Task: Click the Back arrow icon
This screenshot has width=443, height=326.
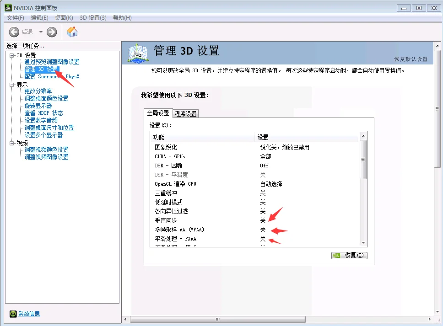Action: [14, 32]
